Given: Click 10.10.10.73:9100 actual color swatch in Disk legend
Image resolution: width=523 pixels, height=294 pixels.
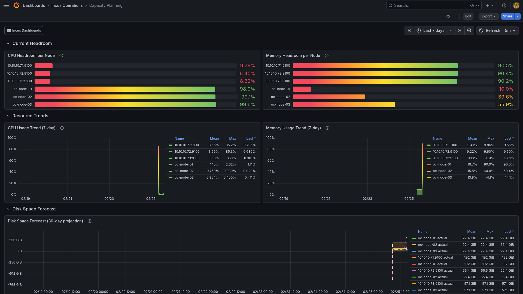Looking at the screenshot, I should coord(414,284).
